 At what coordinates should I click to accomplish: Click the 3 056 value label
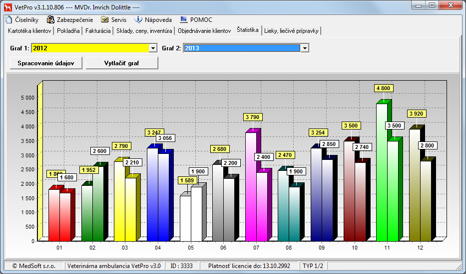165,138
